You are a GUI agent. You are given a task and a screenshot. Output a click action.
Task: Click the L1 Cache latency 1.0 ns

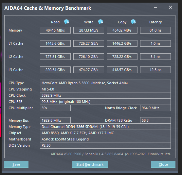(x=155, y=43)
